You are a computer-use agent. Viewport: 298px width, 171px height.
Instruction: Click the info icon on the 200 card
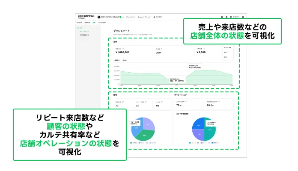pyautogui.click(x=161, y=49)
